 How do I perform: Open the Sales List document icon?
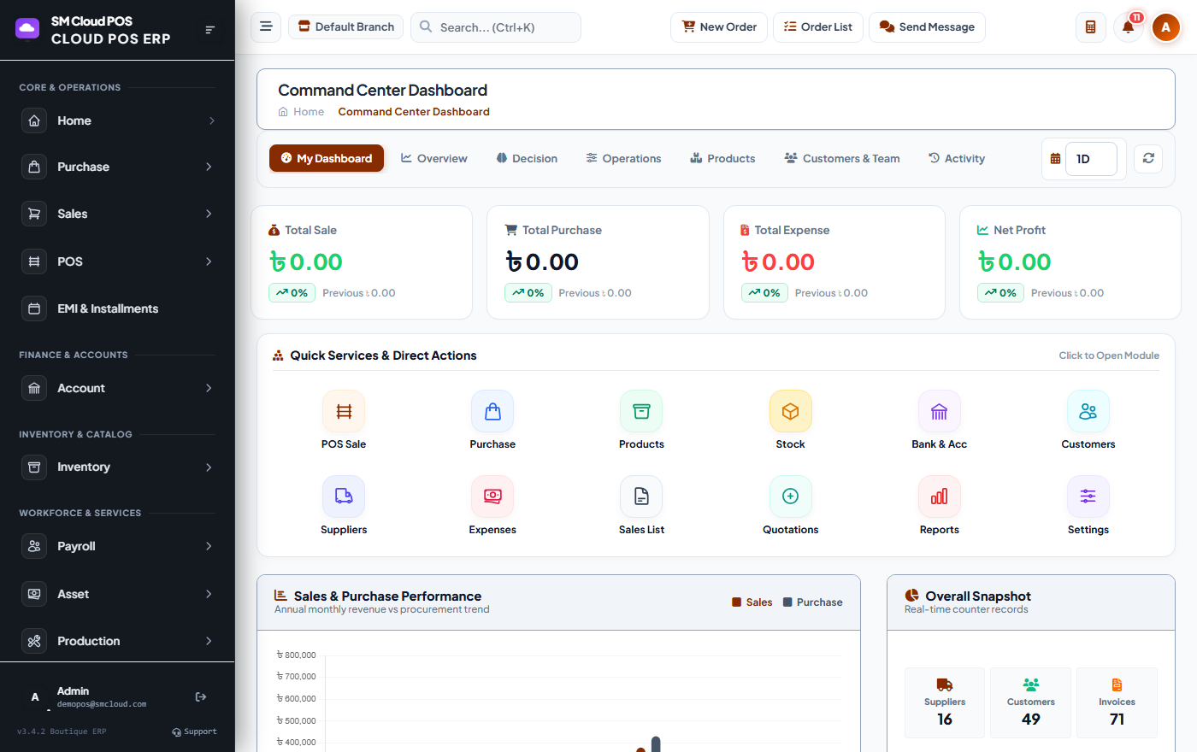tap(641, 496)
